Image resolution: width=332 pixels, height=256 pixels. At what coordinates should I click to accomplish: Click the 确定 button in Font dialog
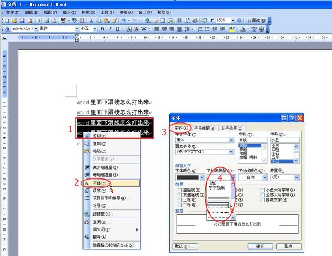[260, 247]
